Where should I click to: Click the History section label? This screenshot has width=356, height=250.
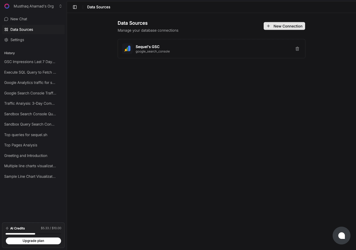(9, 53)
